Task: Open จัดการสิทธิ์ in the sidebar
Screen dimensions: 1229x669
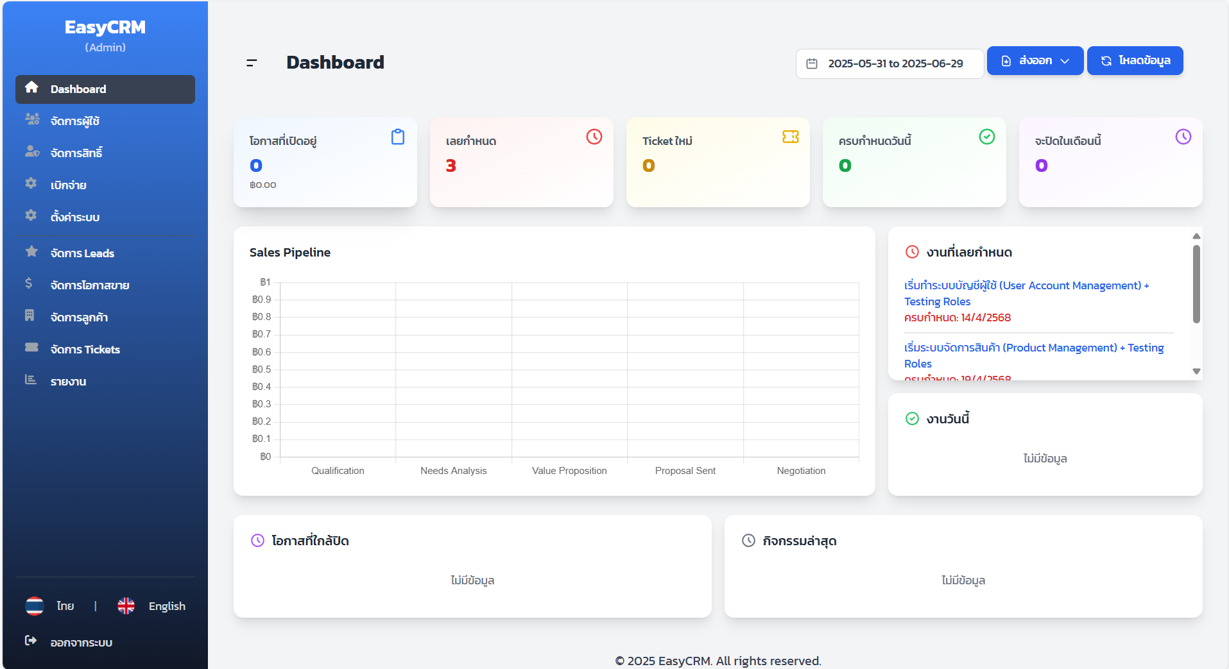Action: tap(105, 153)
